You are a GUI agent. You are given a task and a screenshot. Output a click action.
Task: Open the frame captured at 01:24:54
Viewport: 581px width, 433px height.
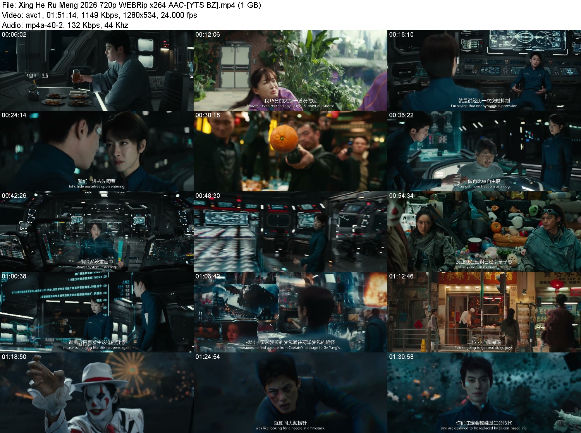(290, 393)
